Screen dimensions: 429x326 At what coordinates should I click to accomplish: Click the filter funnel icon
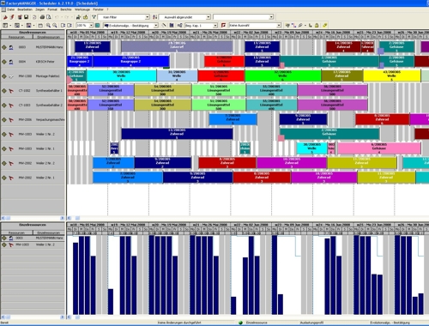point(94,17)
